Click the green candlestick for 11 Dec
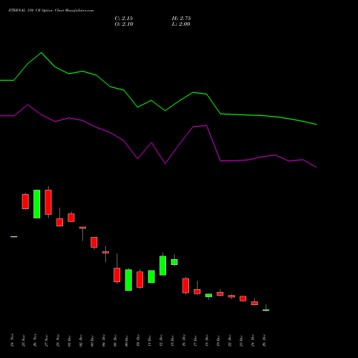Screen dimensions: 358x358 click(151, 276)
